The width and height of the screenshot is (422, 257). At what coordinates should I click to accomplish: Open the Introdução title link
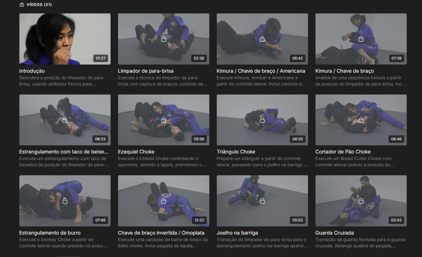[x=32, y=71]
